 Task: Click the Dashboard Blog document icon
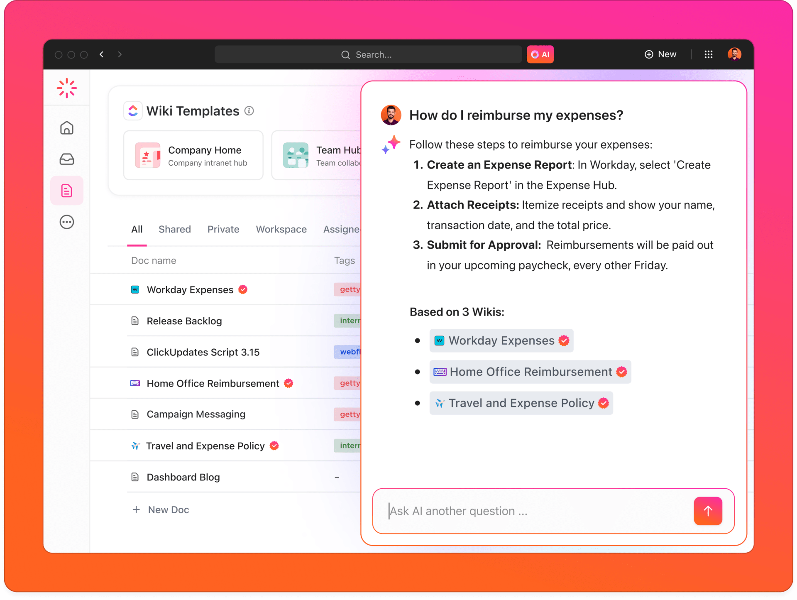(x=135, y=477)
